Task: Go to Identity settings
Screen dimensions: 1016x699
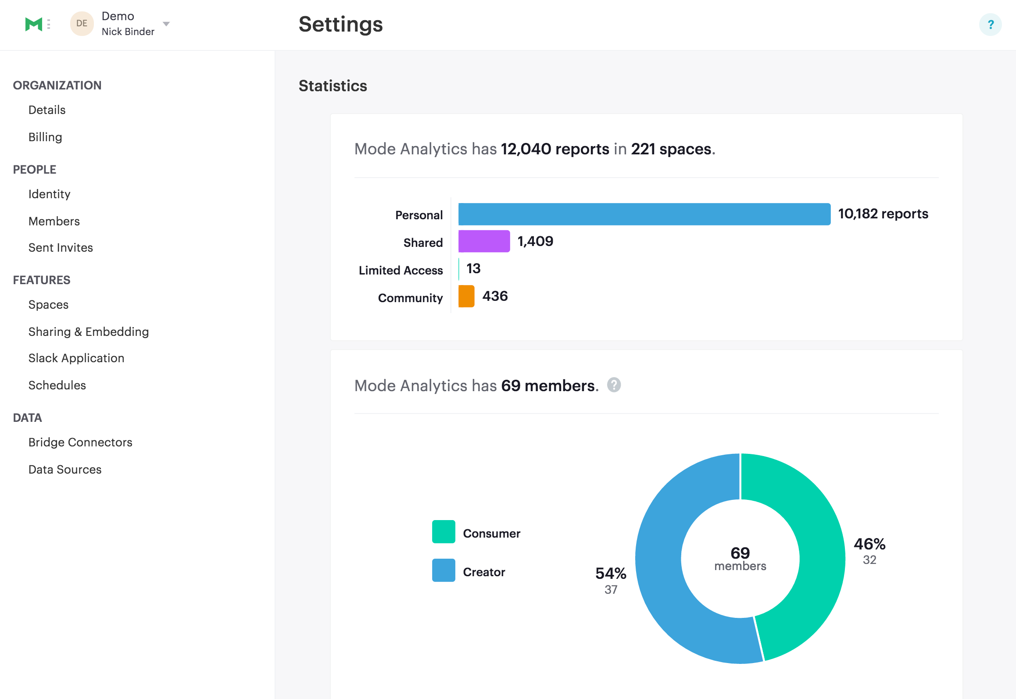Action: pos(50,194)
